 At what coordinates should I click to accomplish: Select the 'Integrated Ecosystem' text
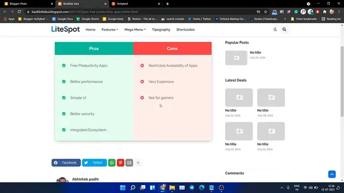click(x=88, y=130)
